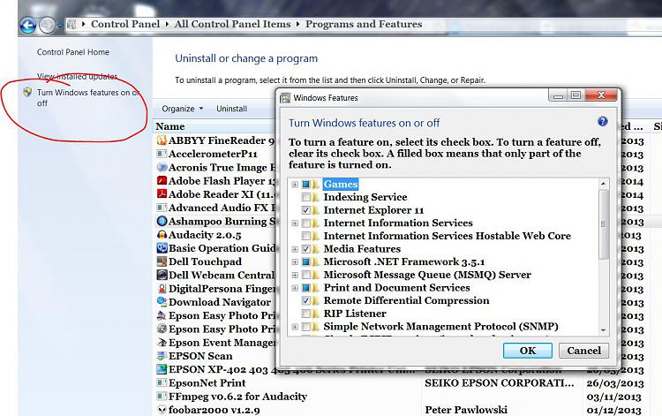Open the Control Panel Home link
This screenshot has width=662, height=416.
73,52
